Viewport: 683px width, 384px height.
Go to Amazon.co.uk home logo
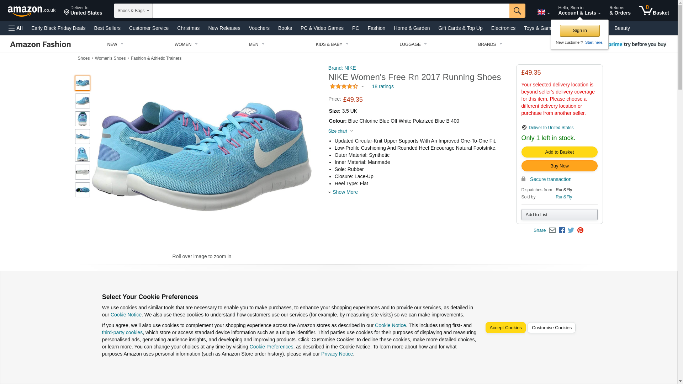coord(31,11)
